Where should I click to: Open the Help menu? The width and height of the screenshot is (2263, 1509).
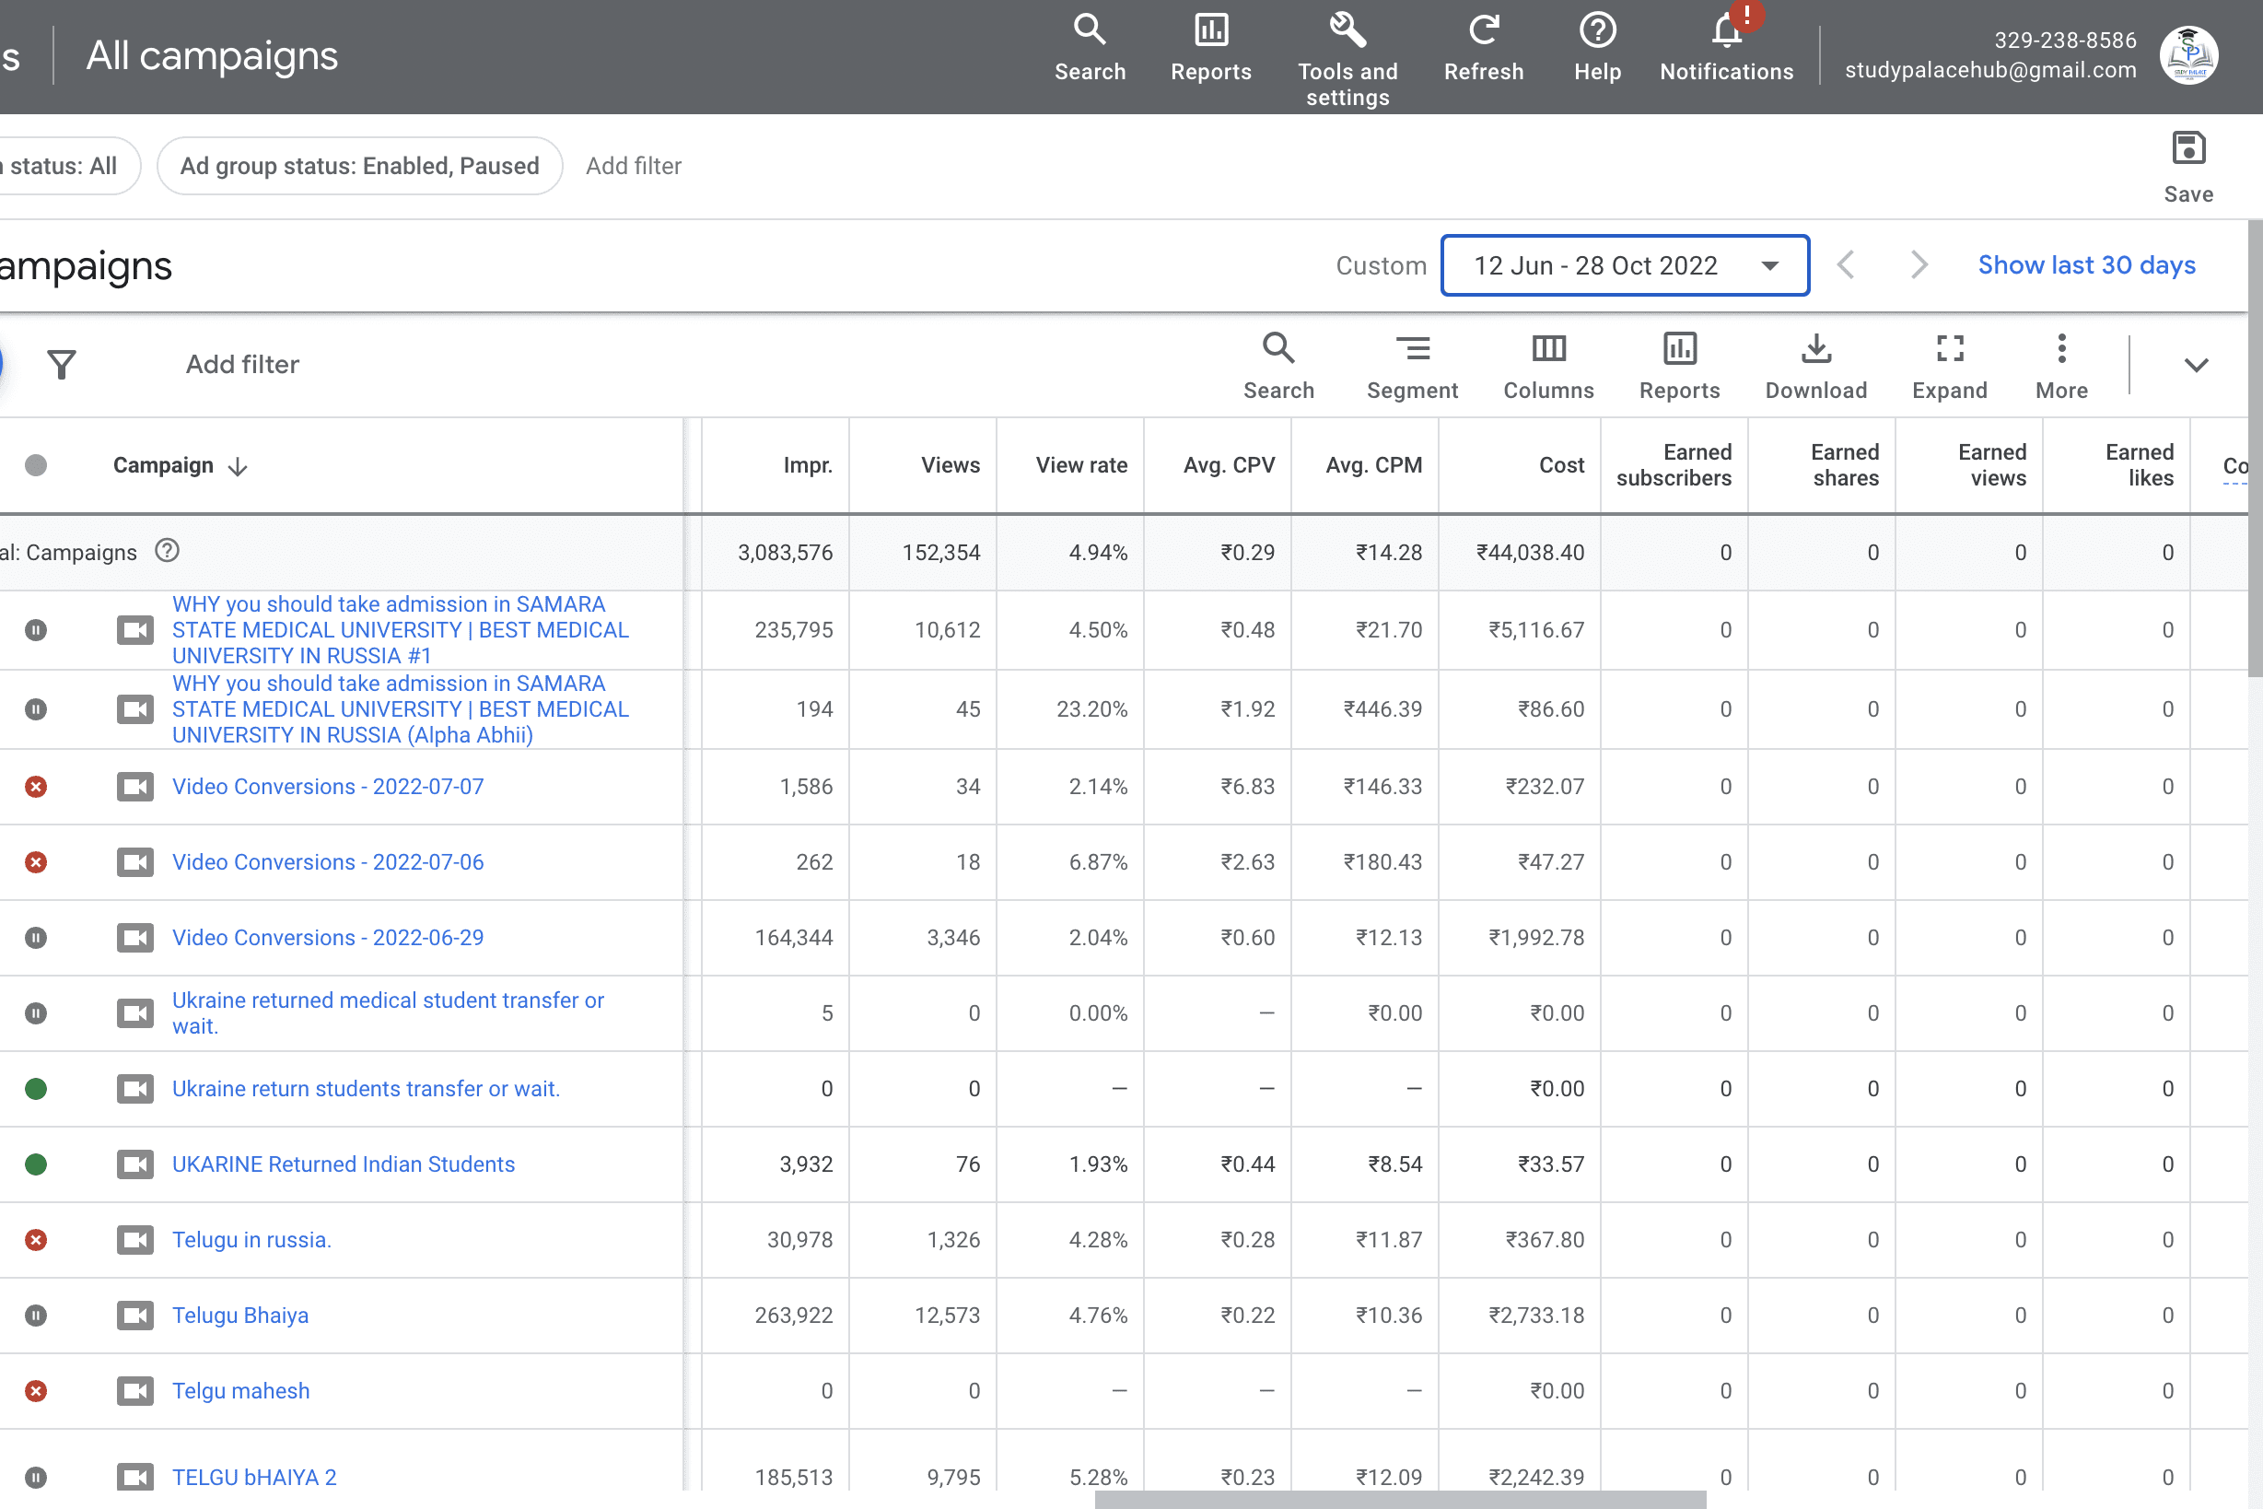1597,47
